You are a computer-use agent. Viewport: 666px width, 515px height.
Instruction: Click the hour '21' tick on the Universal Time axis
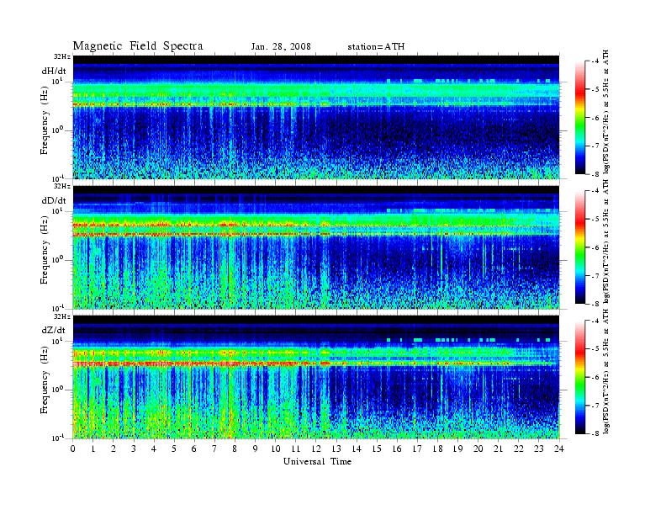click(x=499, y=449)
